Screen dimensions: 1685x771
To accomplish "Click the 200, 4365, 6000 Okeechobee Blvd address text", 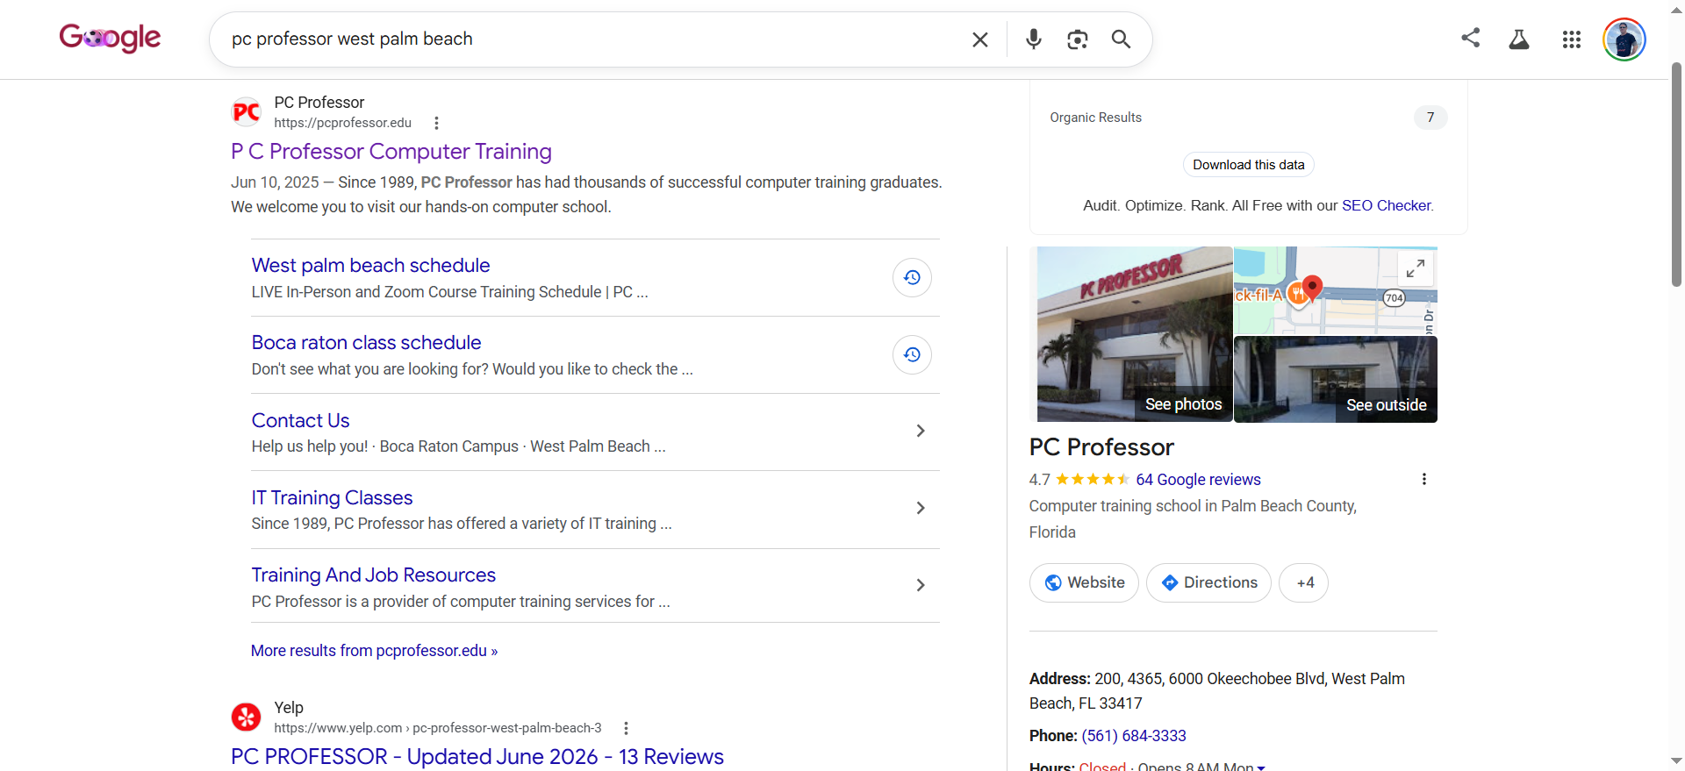I will [x=1217, y=691].
